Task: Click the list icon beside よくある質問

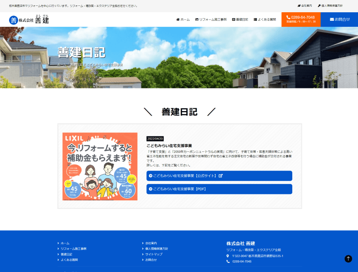Action: pos(255,19)
